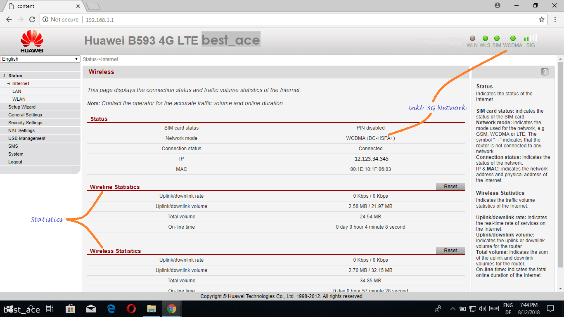Viewport: 564px width, 317px height.
Task: Open File Explorer from taskbar
Action: 152,309
